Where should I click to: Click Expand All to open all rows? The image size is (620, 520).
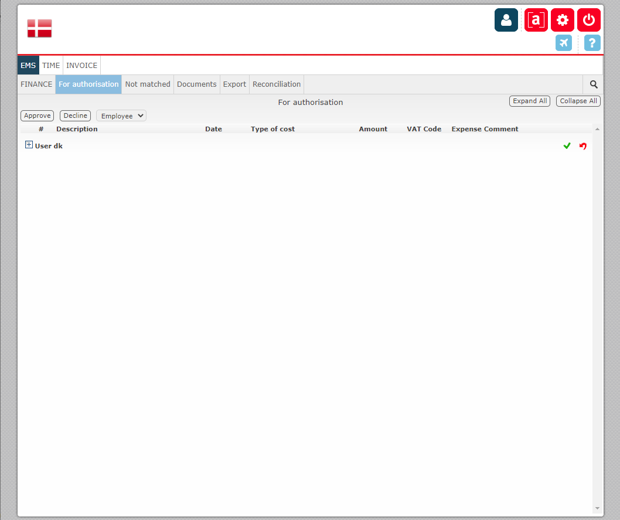[x=529, y=101]
